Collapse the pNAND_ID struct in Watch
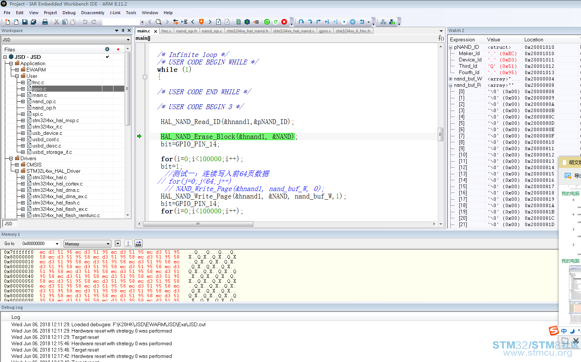The image size is (581, 362). click(451, 47)
